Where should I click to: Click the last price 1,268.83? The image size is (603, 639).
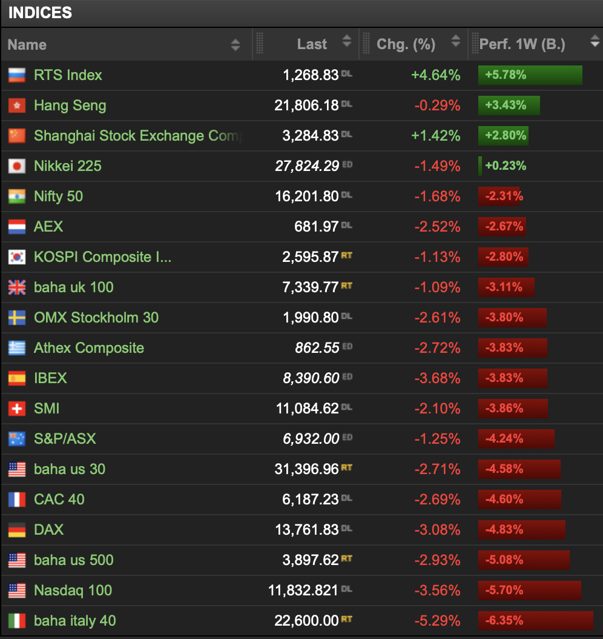[311, 75]
